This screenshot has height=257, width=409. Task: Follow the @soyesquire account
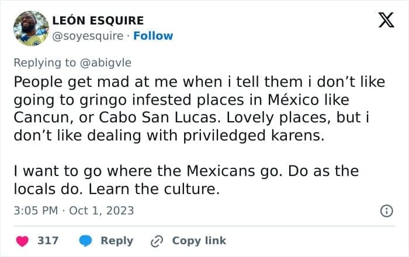[x=153, y=36]
